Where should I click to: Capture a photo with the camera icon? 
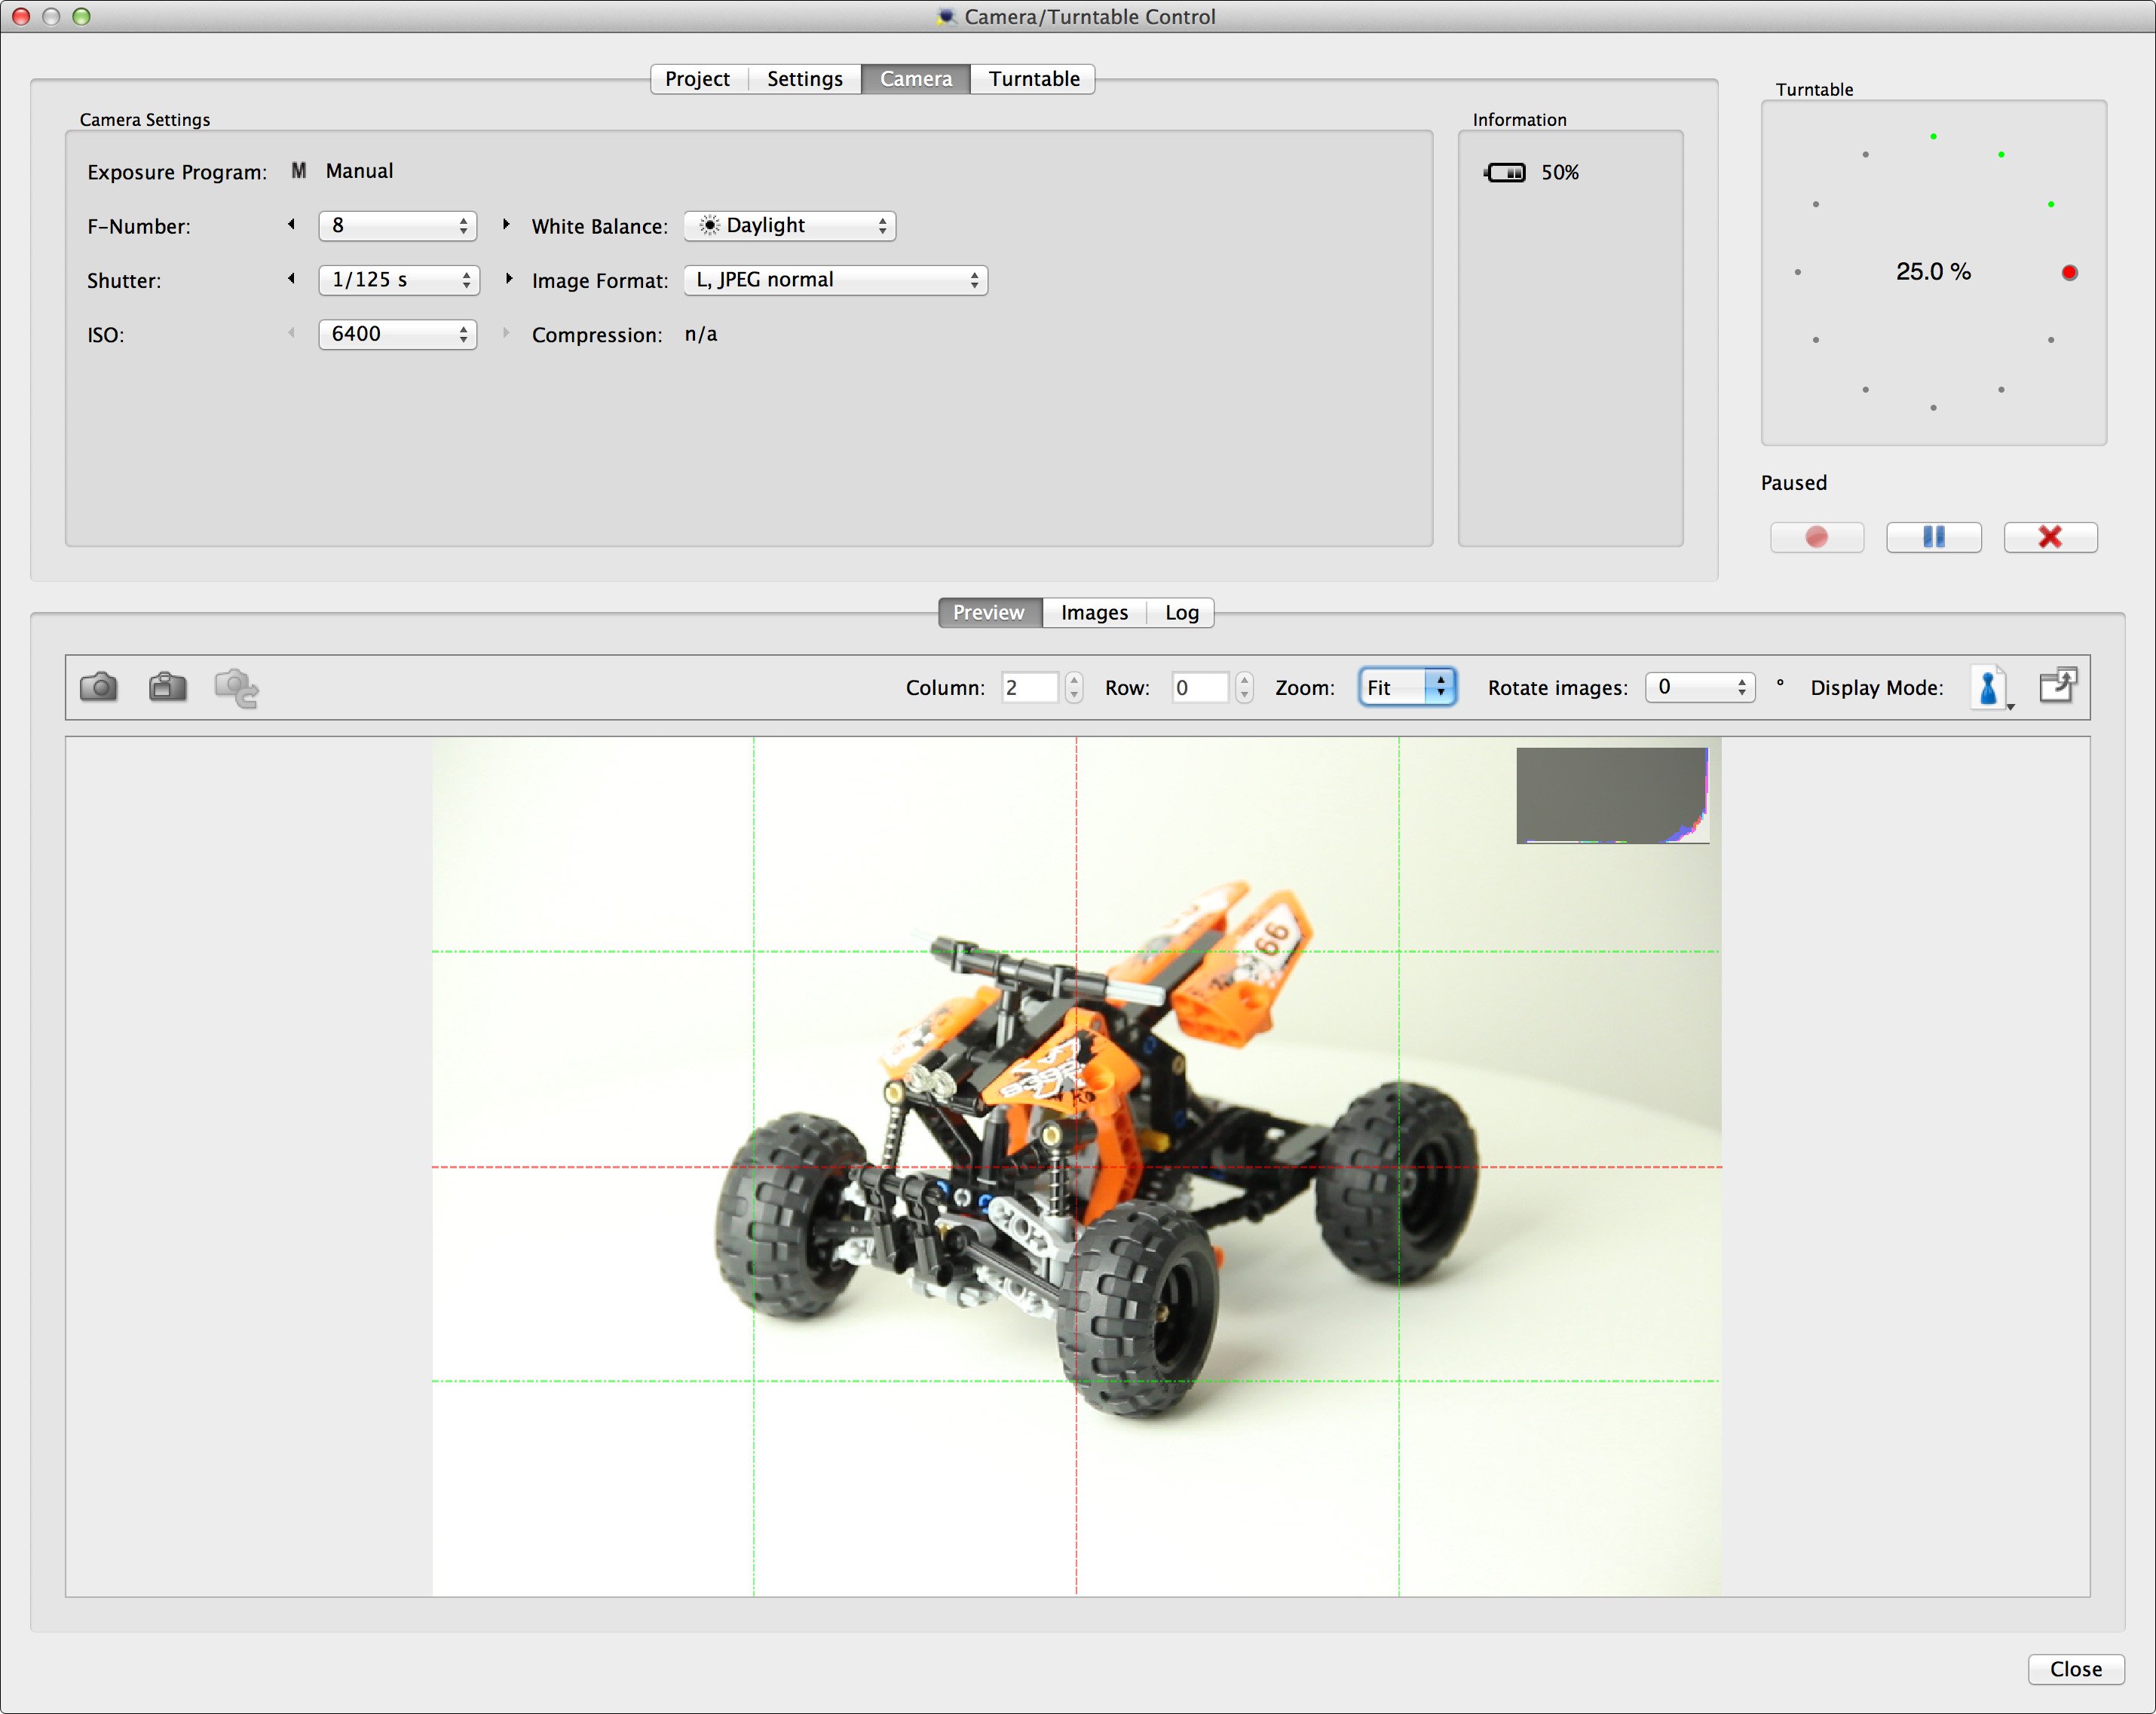pyautogui.click(x=98, y=687)
